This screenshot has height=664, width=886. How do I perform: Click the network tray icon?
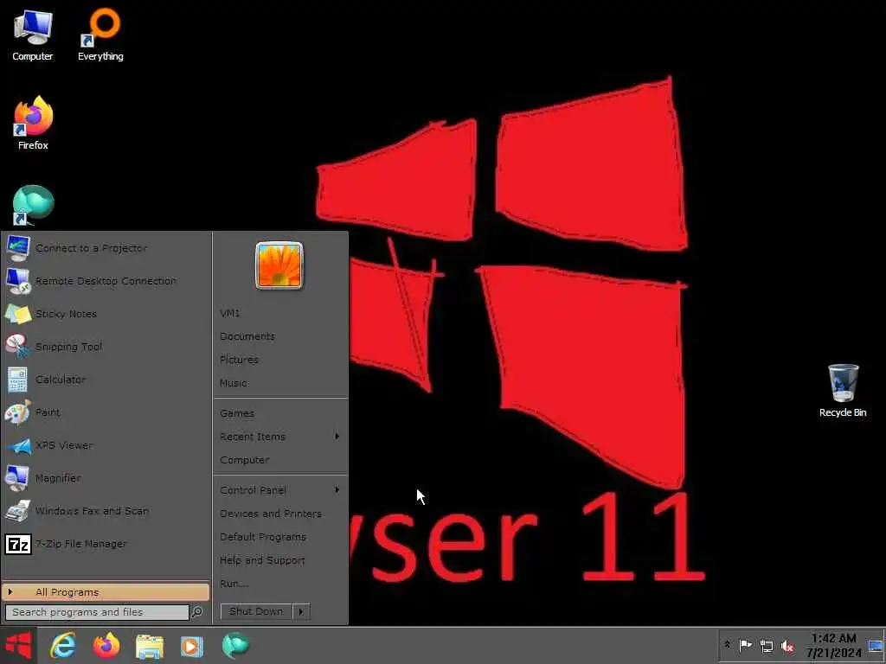pyautogui.click(x=767, y=646)
